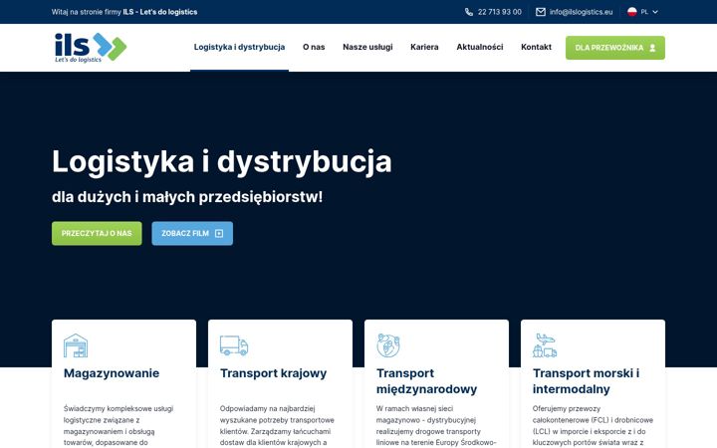Click the PL language label
This screenshot has width=717, height=448.
click(x=644, y=12)
